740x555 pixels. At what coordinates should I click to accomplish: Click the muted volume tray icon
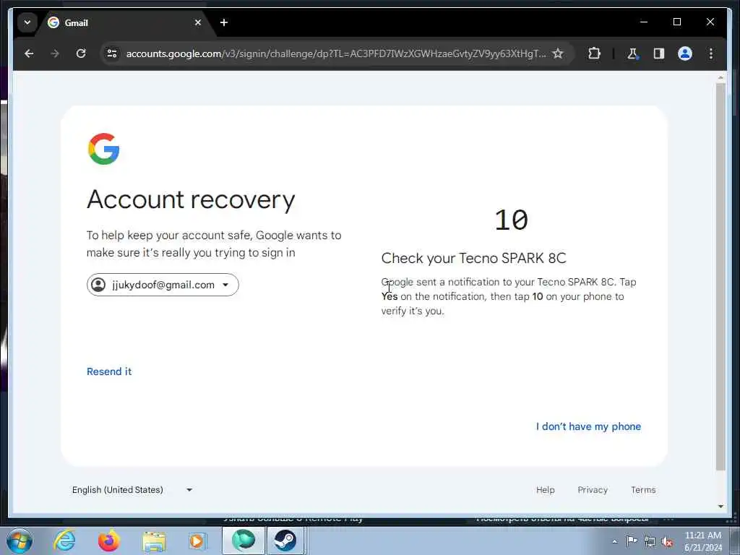coord(667,542)
